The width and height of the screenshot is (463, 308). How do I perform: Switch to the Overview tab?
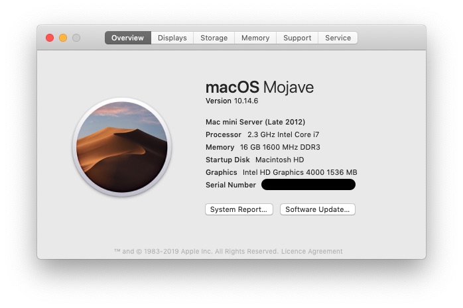128,38
